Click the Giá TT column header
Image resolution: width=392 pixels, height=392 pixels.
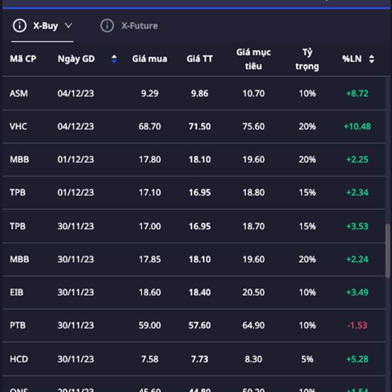(x=199, y=59)
